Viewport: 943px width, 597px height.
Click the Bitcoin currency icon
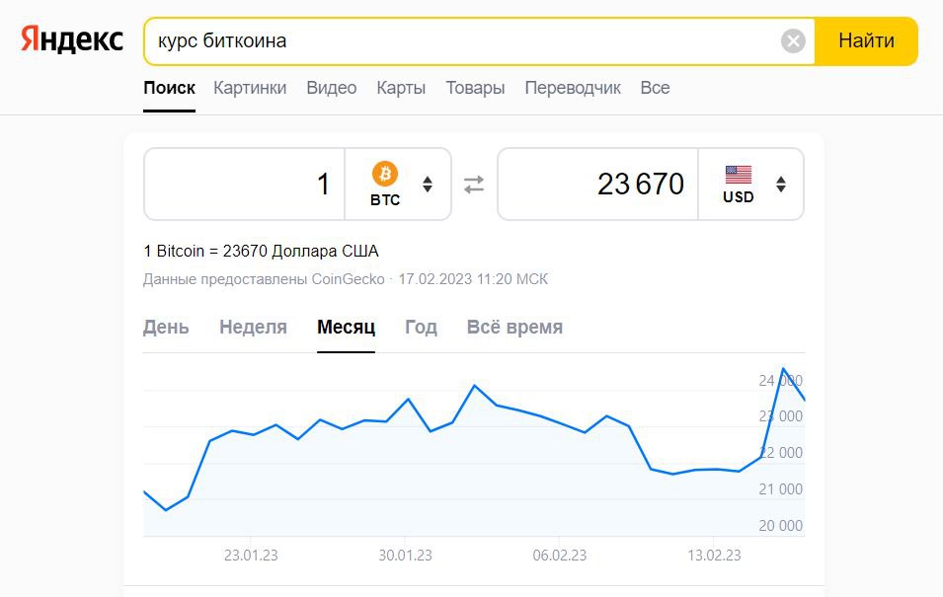coord(385,176)
